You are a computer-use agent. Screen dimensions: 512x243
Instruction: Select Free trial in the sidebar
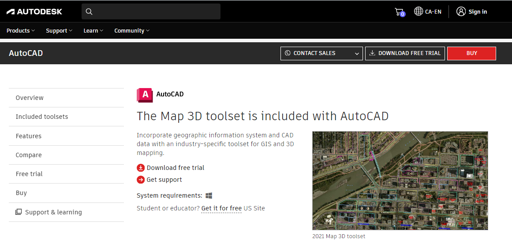tap(66, 174)
